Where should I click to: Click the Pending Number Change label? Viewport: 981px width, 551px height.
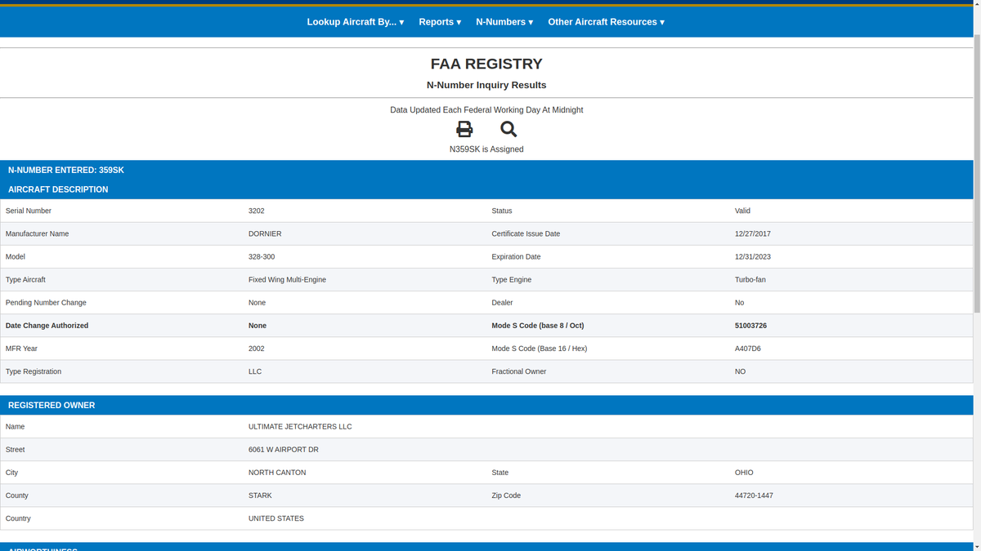click(46, 303)
